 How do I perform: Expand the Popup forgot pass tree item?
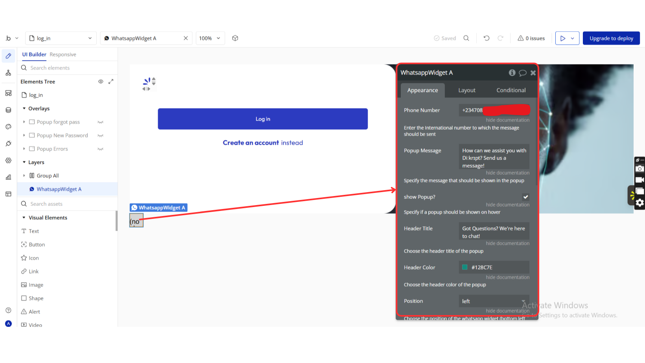[24, 122]
